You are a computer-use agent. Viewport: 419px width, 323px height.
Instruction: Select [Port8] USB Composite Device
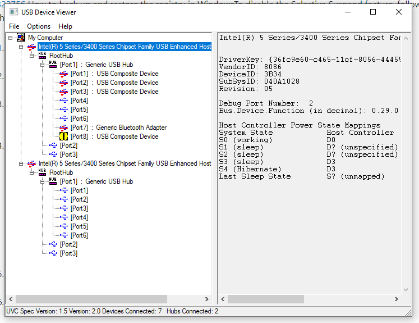(114, 137)
